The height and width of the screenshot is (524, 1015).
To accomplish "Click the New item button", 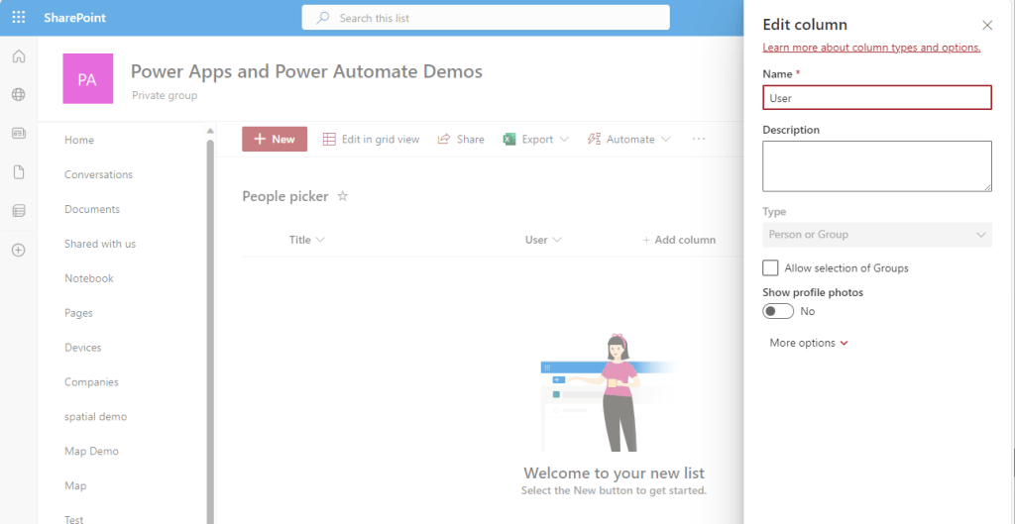I will point(275,140).
